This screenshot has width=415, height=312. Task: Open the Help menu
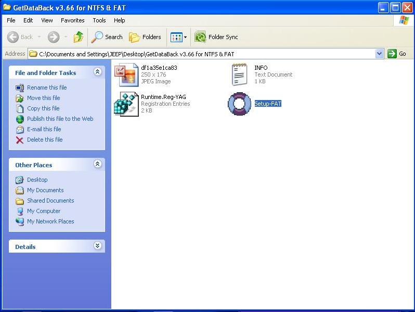120,20
